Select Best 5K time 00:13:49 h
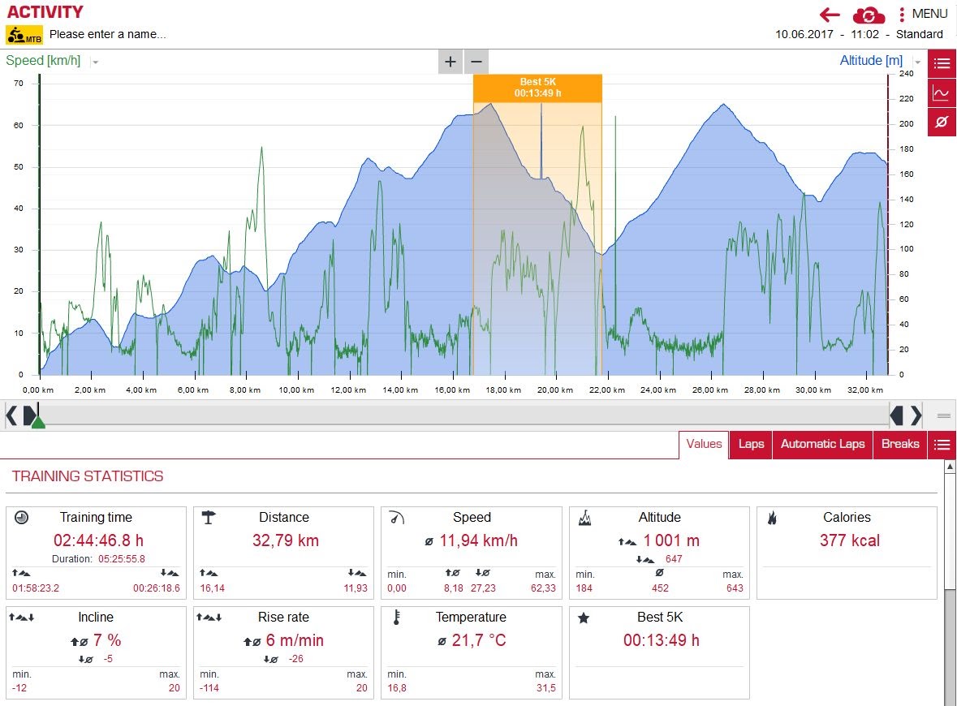 [661, 640]
